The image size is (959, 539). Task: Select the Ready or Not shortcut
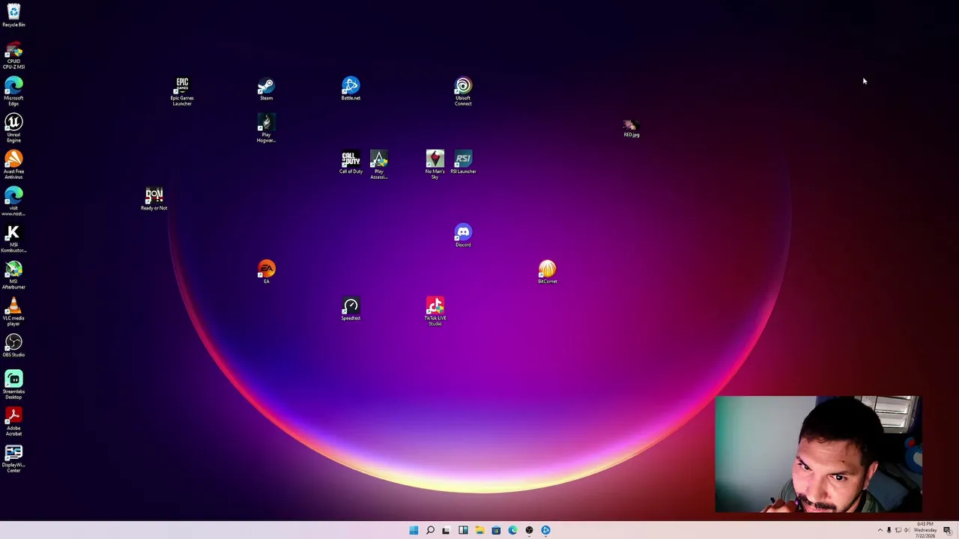(154, 199)
